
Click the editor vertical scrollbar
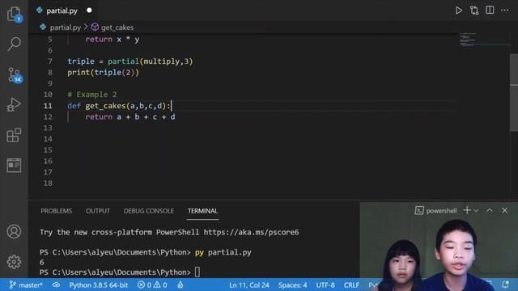(514, 92)
